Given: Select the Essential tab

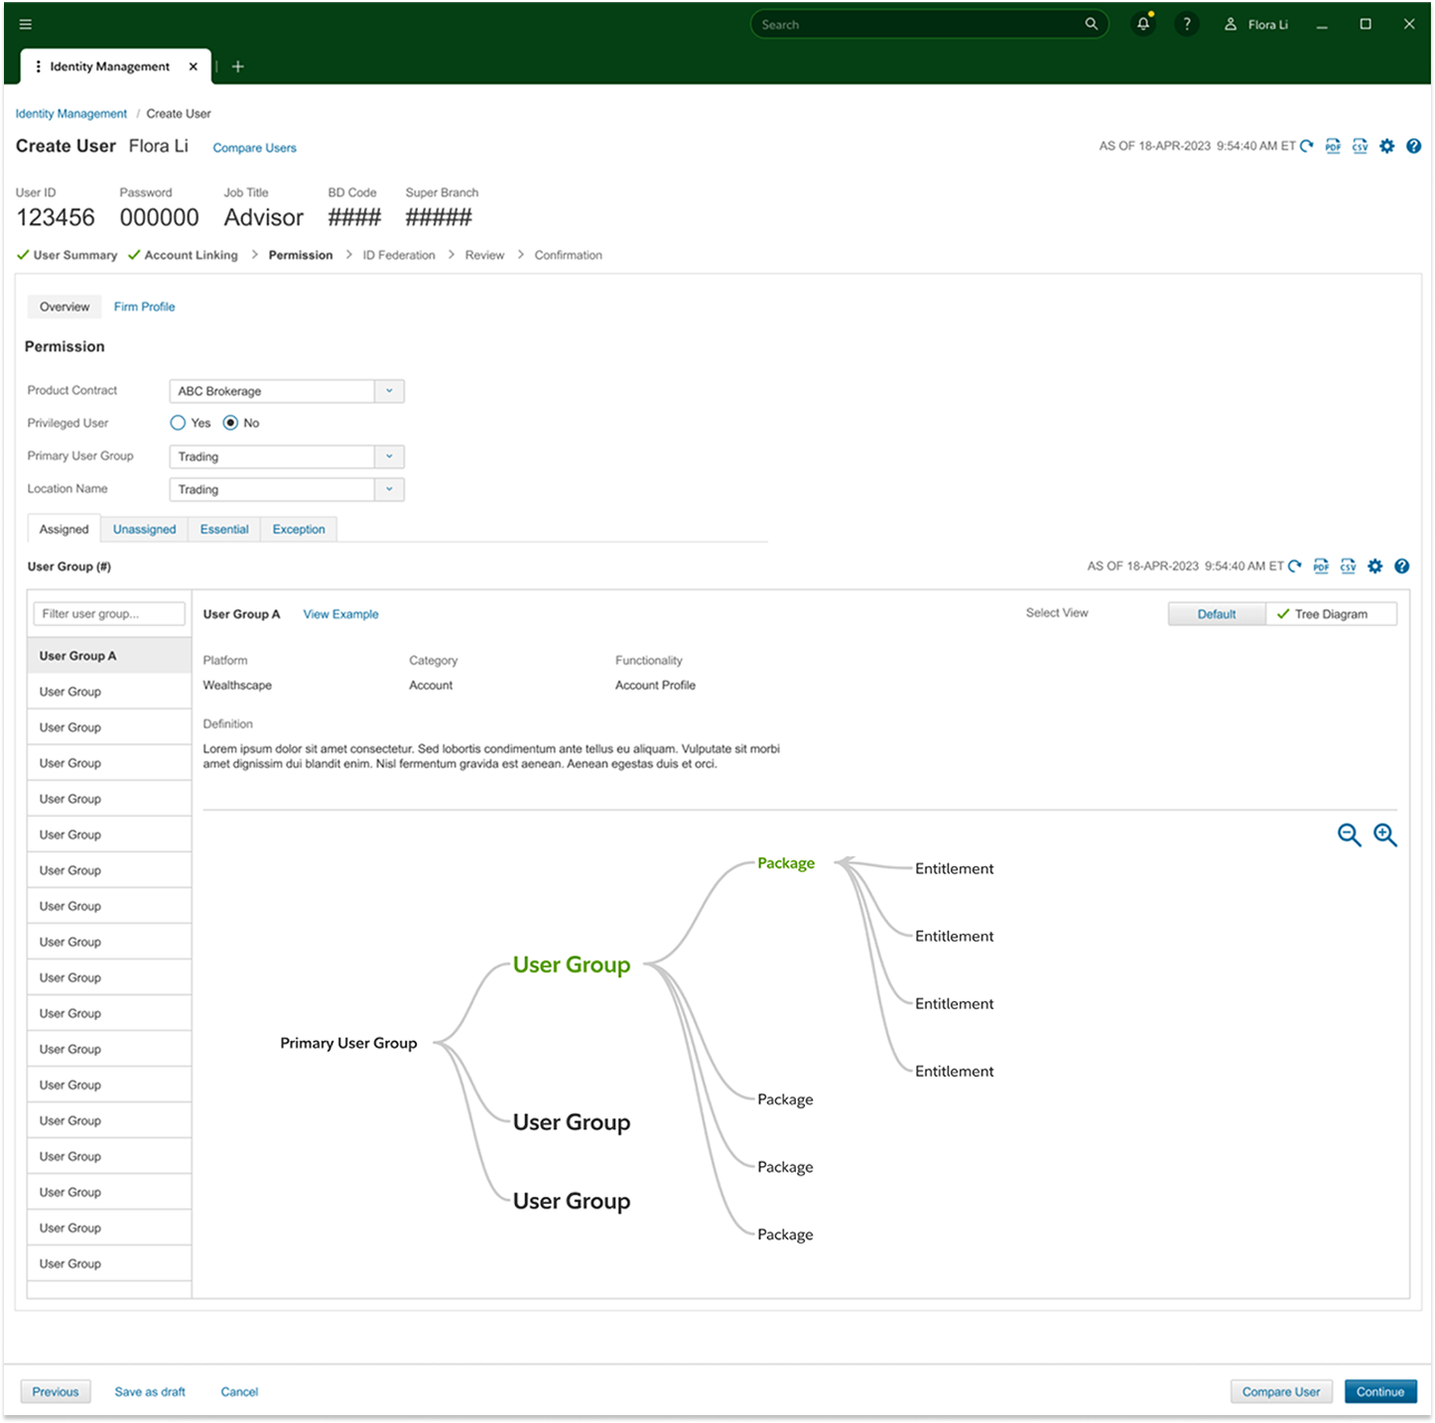Looking at the screenshot, I should tap(224, 529).
